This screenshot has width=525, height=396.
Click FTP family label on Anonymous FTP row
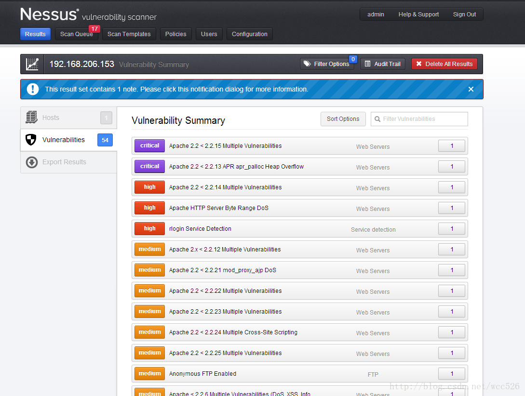coord(373,375)
